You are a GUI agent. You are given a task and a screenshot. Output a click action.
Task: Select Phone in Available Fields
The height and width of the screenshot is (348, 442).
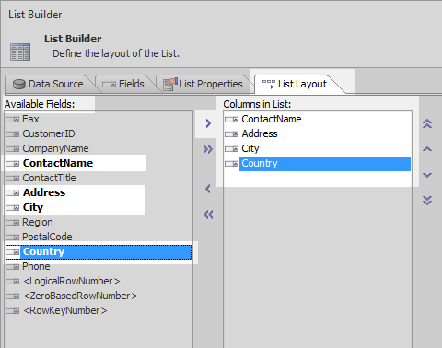(36, 266)
